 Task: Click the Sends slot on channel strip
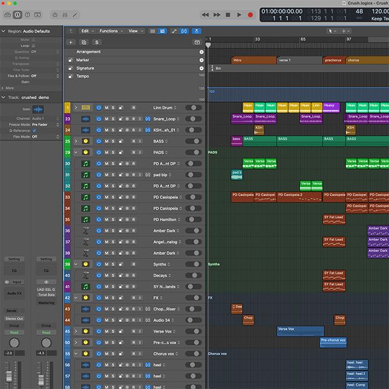point(11,310)
